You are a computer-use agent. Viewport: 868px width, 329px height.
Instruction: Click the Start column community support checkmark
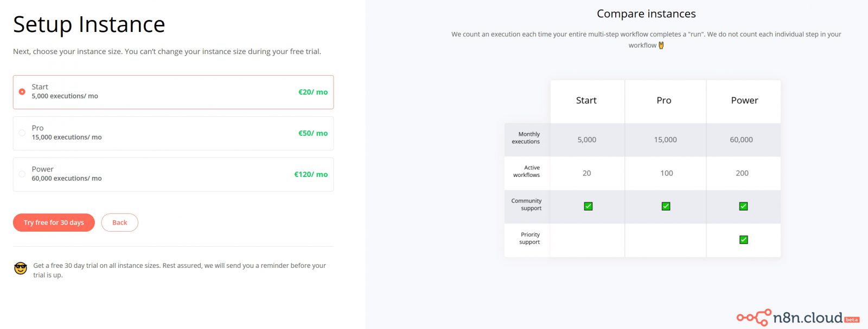588,206
